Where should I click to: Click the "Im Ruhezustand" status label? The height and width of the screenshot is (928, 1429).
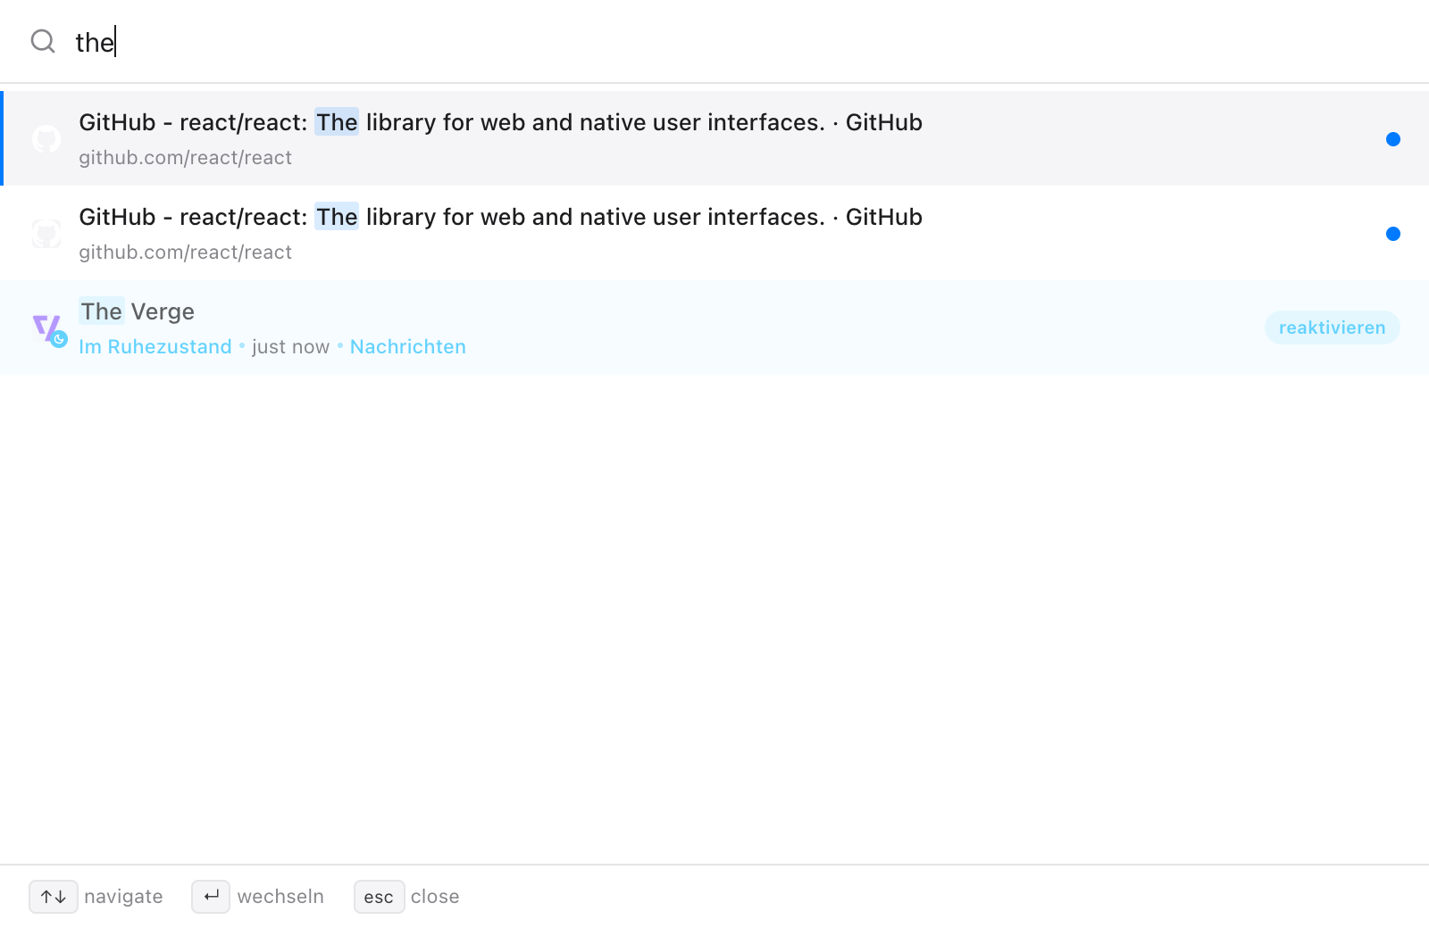155,347
